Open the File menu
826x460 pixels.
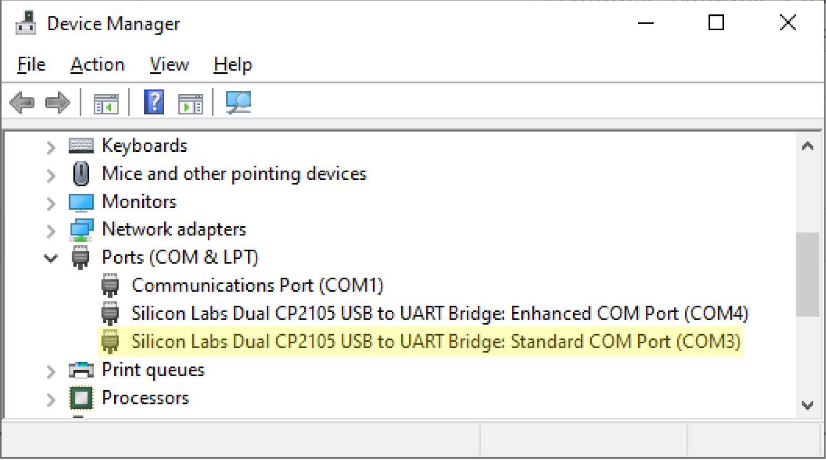31,65
